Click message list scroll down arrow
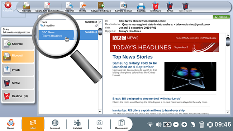The image size is (233, 131). pos(100,112)
